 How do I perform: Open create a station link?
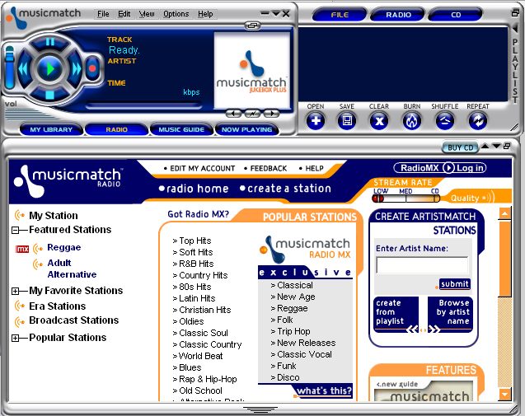point(289,189)
